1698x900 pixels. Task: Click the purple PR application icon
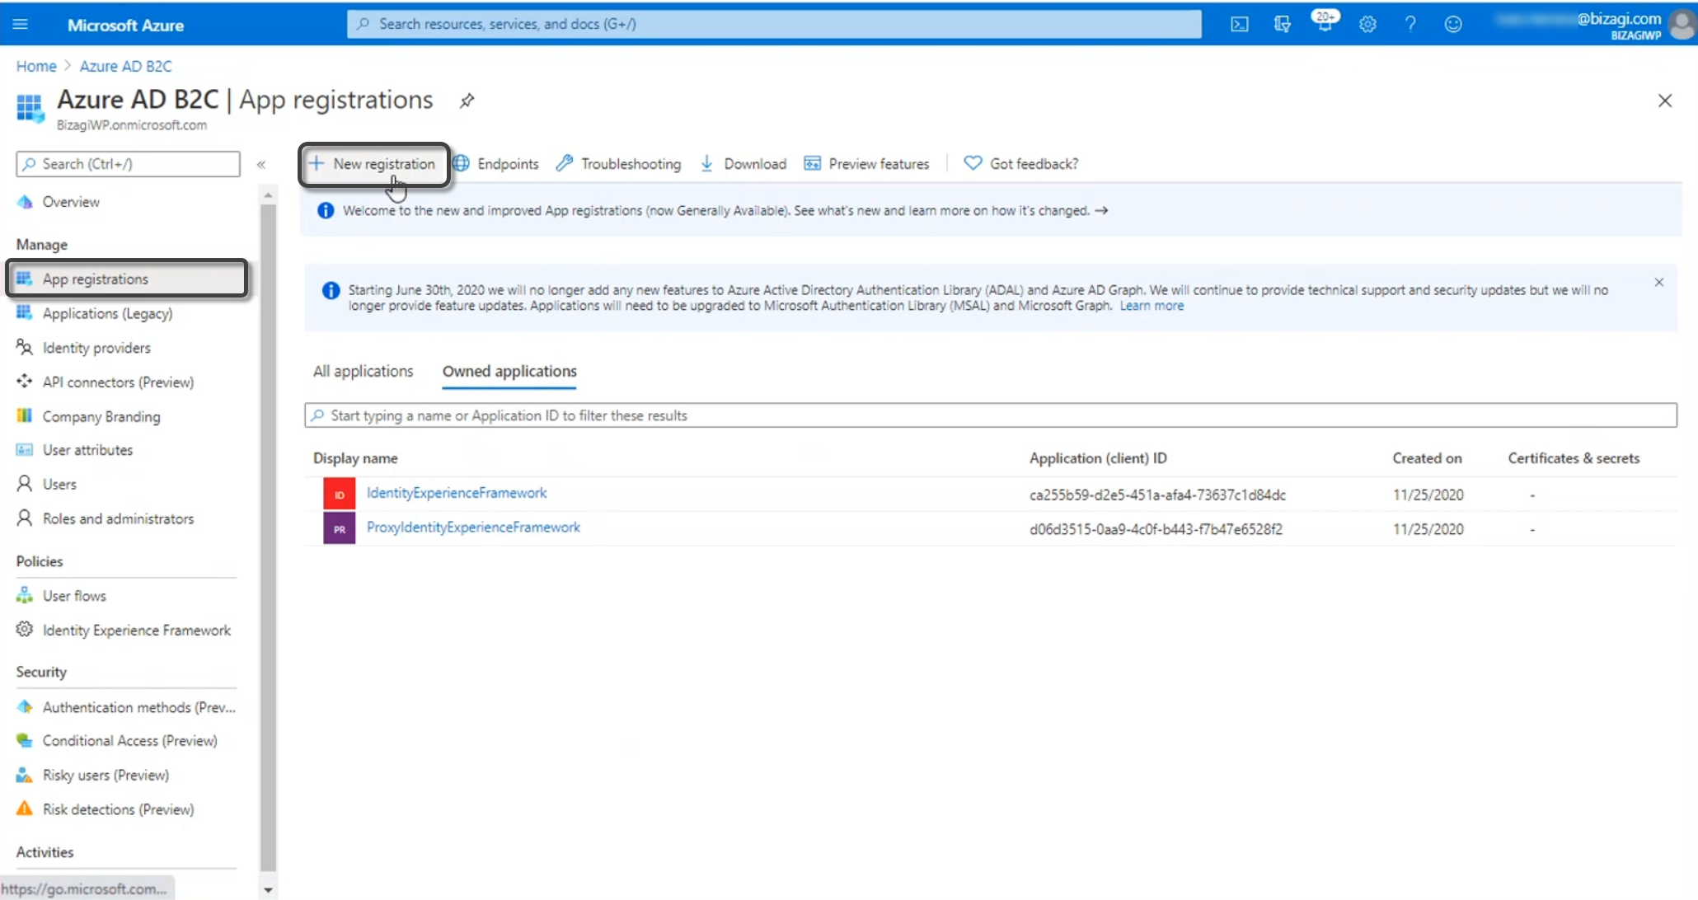point(339,529)
